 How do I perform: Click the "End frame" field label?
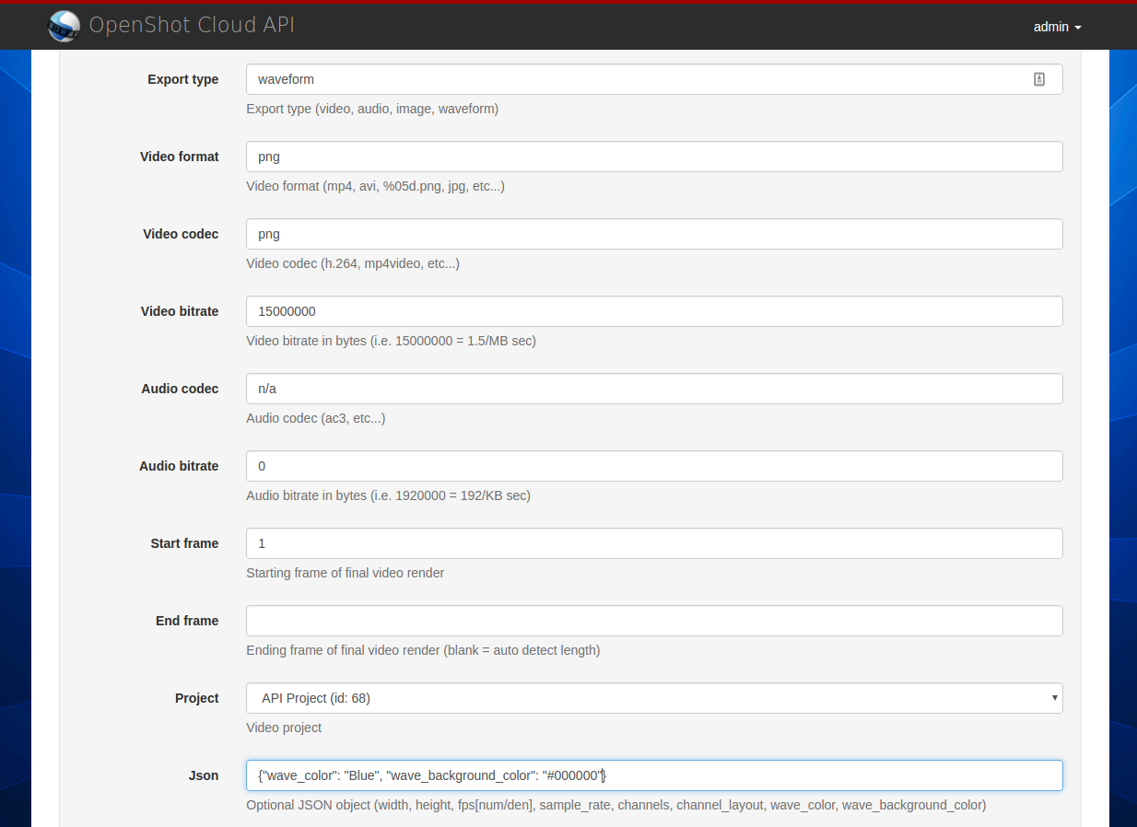[187, 621]
